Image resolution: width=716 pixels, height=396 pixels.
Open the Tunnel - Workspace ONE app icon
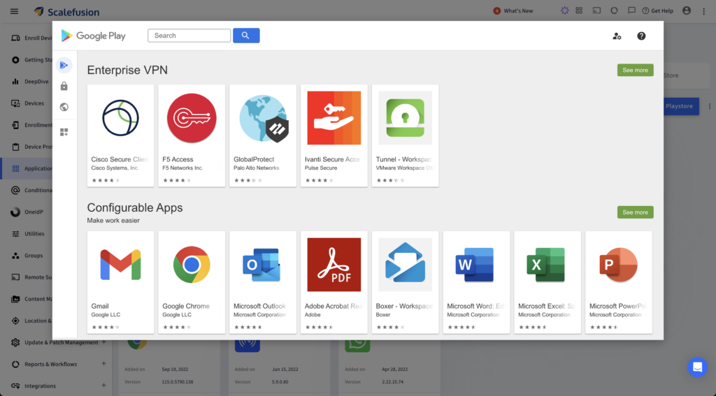click(406, 118)
